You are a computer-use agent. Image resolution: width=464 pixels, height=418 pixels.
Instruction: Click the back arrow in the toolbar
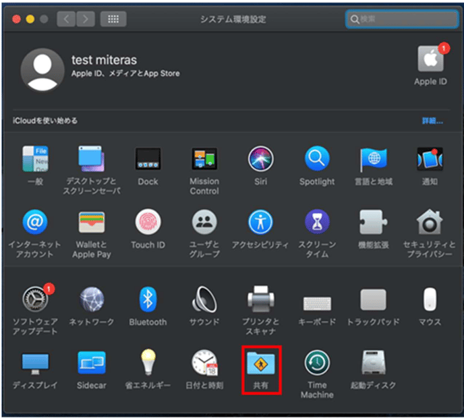(x=66, y=19)
